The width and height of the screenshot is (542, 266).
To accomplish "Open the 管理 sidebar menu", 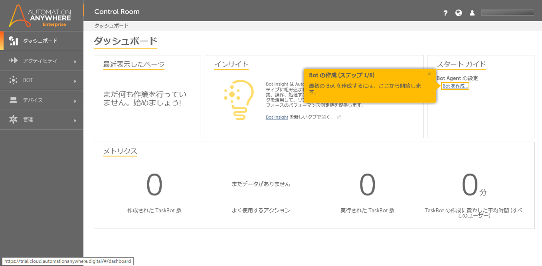I will point(42,120).
